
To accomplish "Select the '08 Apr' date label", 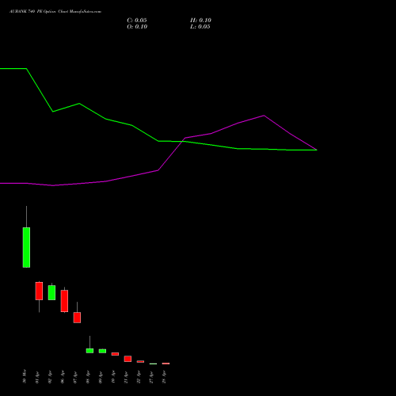I will [88, 377].
